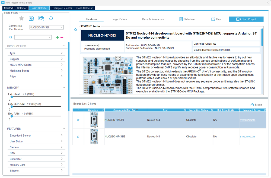Mark the NUCLEO-H743ZI details panel as favorite
This screenshot has height=178, width=271.
tap(75, 30)
